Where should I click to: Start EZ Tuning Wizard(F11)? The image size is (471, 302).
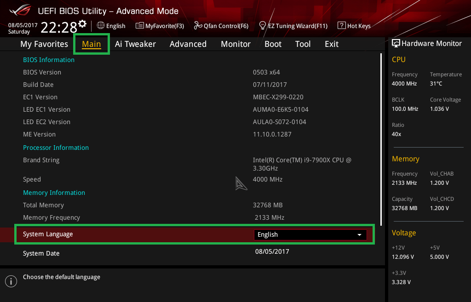(x=293, y=26)
